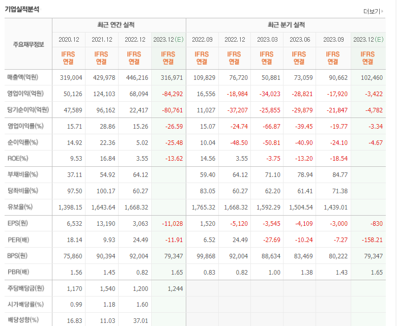Screen dimensions: 397x326
Task: Open the 더보기 link
Action: point(372,11)
